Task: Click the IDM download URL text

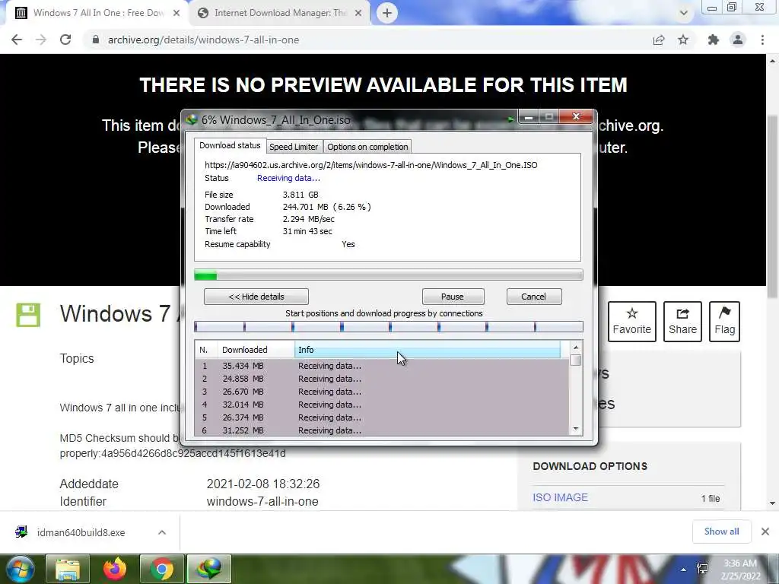Action: [x=370, y=165]
